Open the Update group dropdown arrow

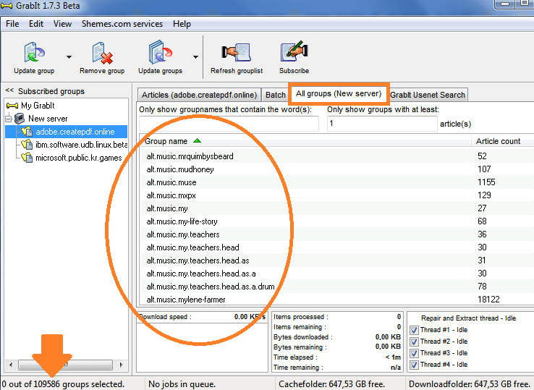69,57
